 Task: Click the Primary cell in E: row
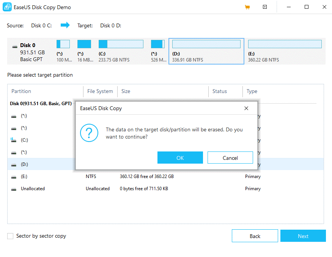tap(253, 177)
